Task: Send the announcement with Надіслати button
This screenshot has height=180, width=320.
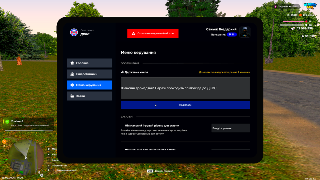Action: point(185,105)
